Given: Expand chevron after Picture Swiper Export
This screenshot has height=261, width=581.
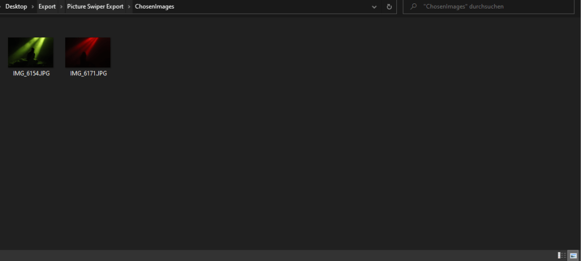Looking at the screenshot, I should [129, 7].
